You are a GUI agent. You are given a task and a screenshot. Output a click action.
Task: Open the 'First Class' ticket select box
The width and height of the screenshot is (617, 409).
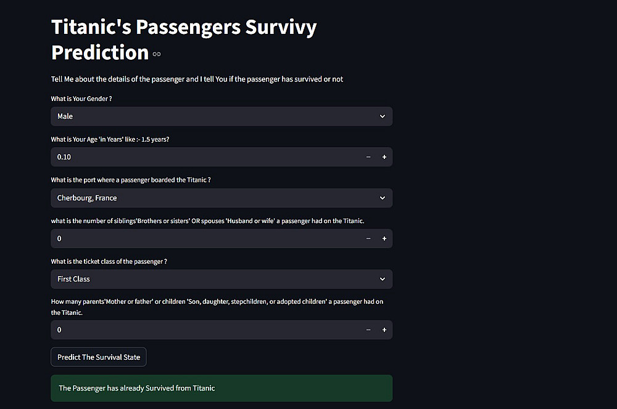click(x=210, y=279)
